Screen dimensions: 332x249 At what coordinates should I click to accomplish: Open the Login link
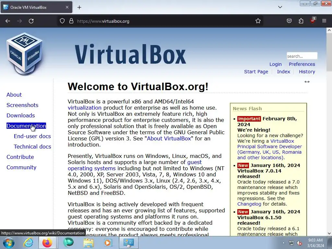point(276,64)
